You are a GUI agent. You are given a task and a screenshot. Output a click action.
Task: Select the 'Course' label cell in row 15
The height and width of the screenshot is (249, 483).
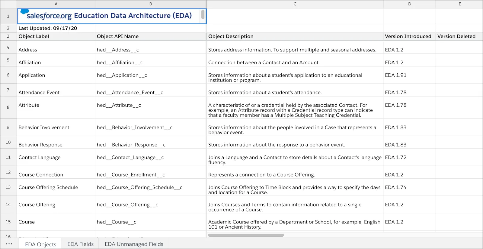(56, 222)
